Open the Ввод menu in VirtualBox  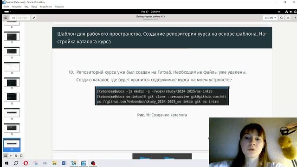(34, 6)
